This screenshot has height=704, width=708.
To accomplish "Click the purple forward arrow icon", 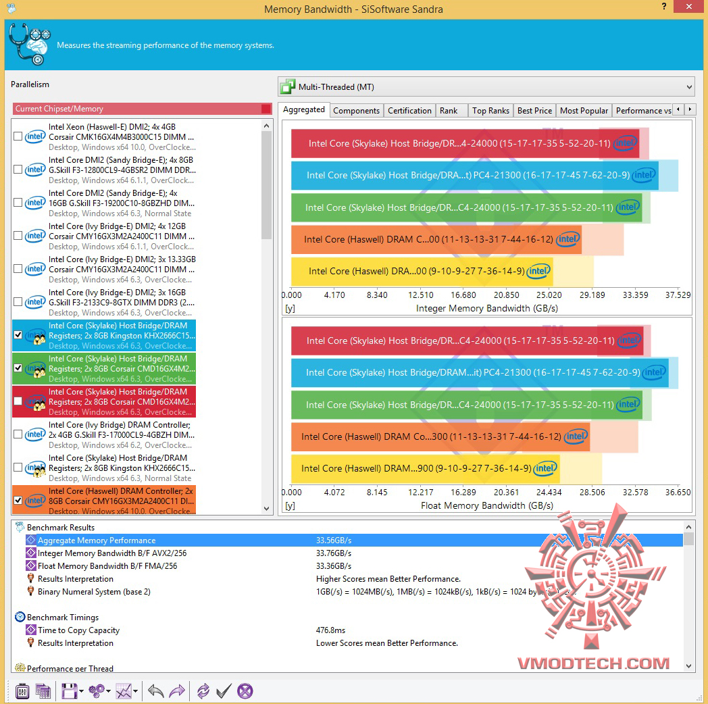I will click(x=177, y=691).
